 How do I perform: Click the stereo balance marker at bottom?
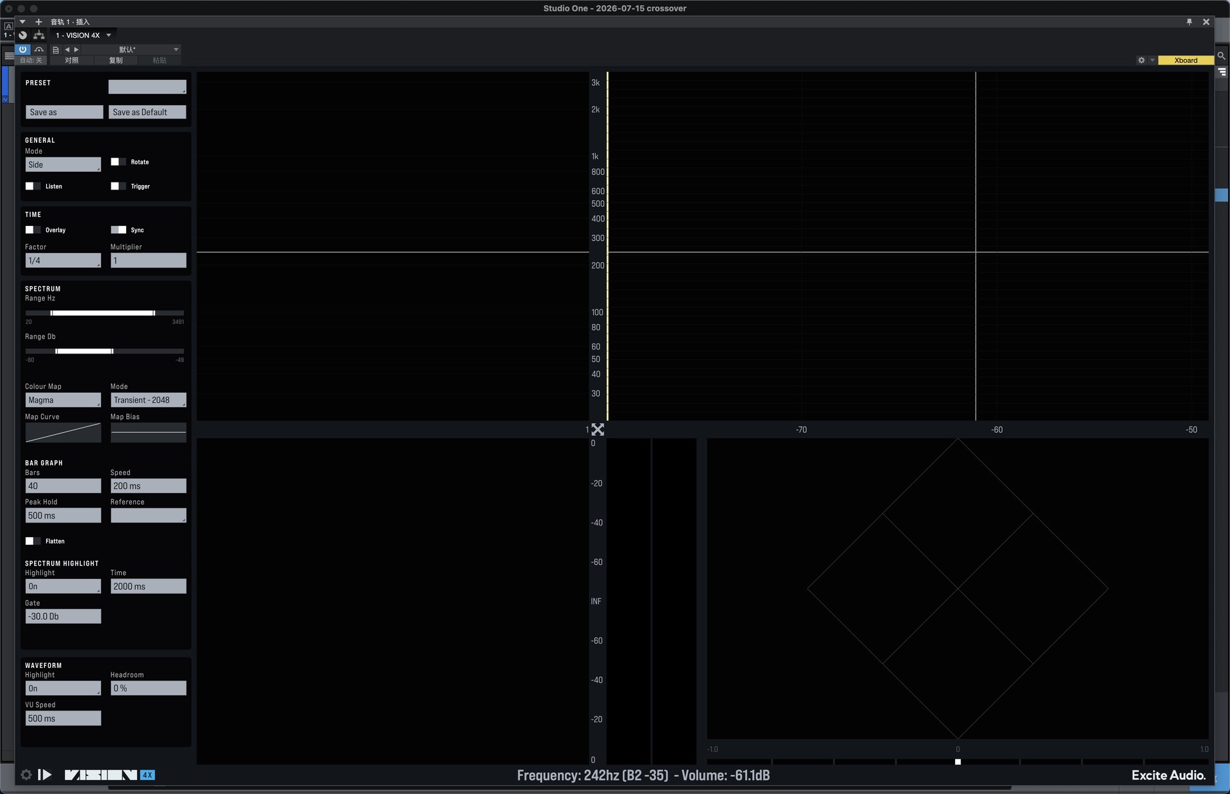click(958, 762)
